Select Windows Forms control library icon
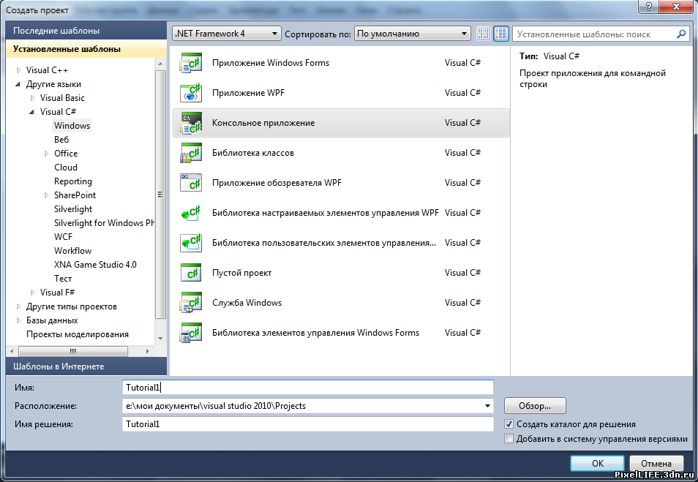This screenshot has width=698, height=482. tap(190, 333)
